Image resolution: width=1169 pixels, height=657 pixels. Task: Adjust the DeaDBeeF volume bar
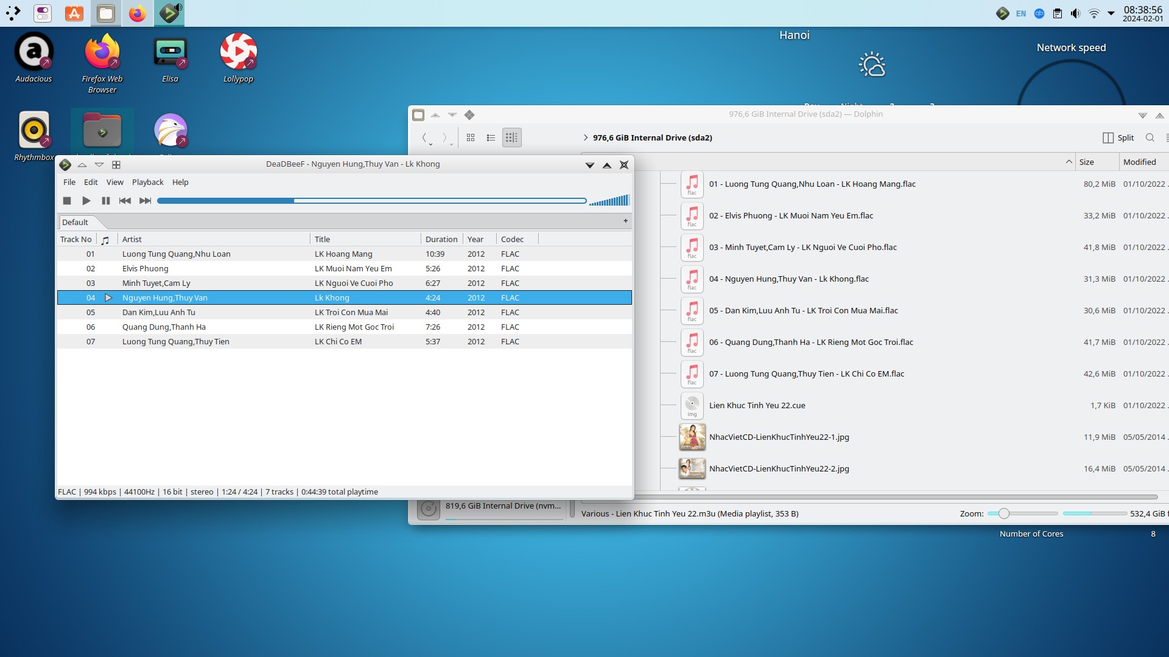click(x=609, y=201)
